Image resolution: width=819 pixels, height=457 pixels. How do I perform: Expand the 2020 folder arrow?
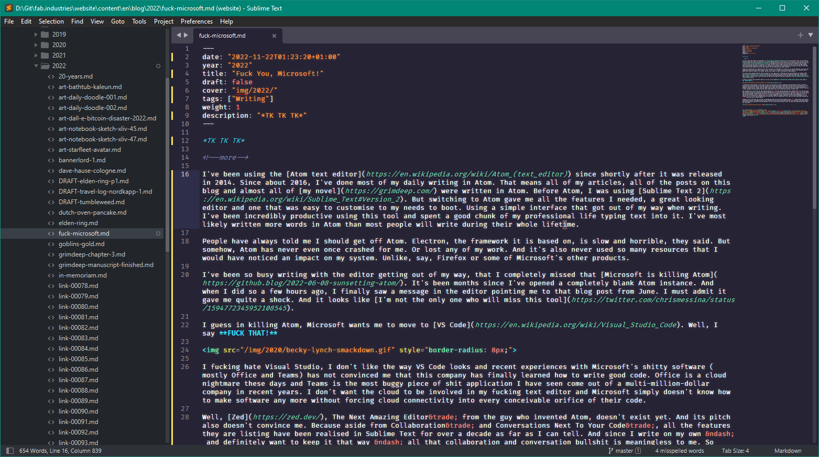[36, 45]
